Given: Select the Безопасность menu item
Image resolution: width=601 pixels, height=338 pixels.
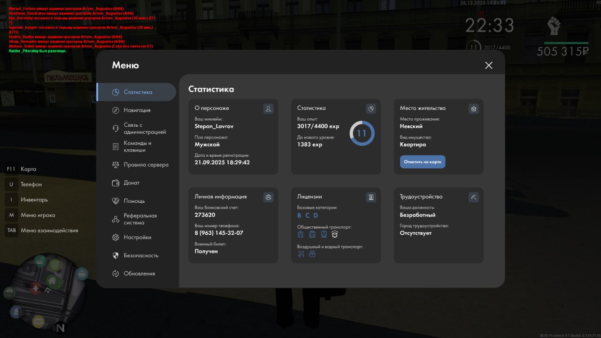Looking at the screenshot, I should [141, 256].
